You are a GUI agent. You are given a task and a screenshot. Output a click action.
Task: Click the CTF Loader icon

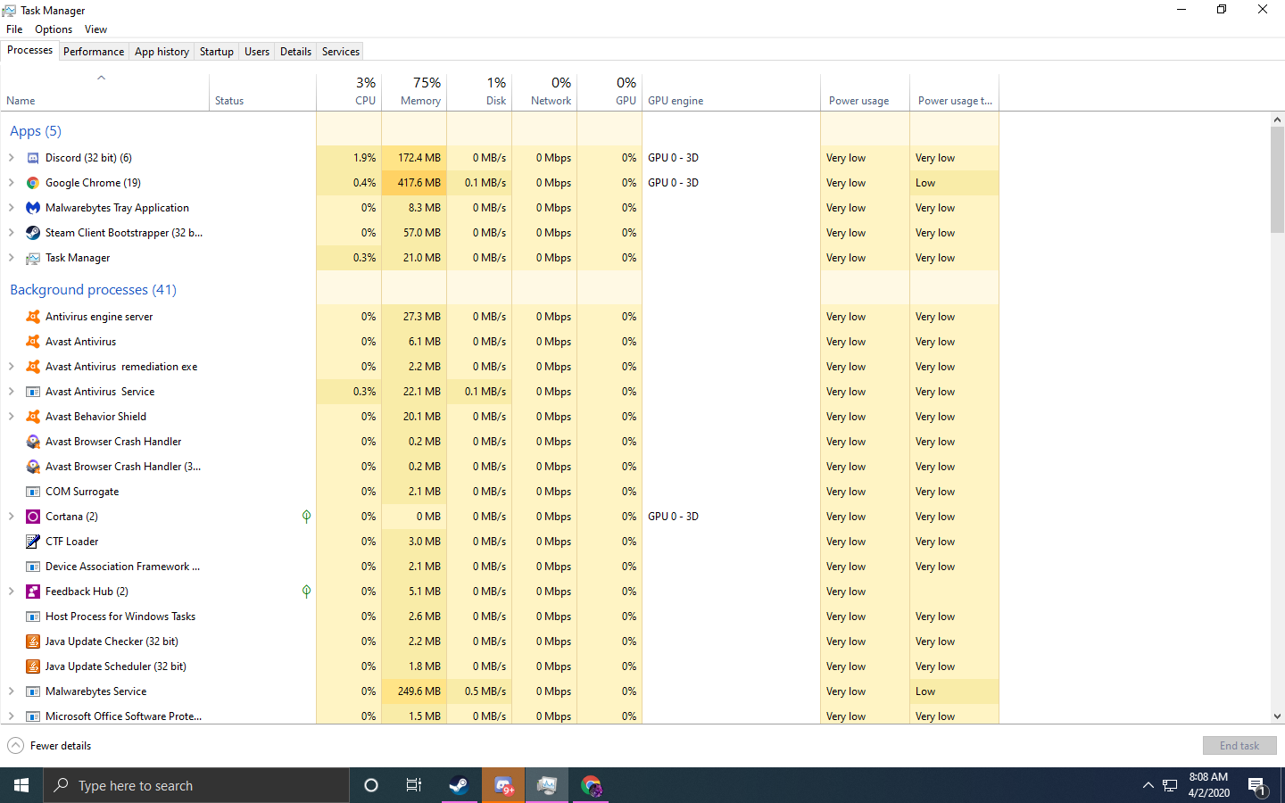[x=33, y=542]
